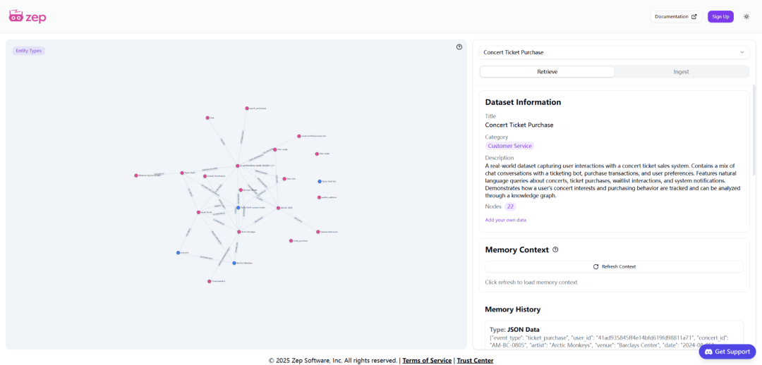Viewport: 762px width, 365px height.
Task: Click the Sign Up button
Action: 720,16
